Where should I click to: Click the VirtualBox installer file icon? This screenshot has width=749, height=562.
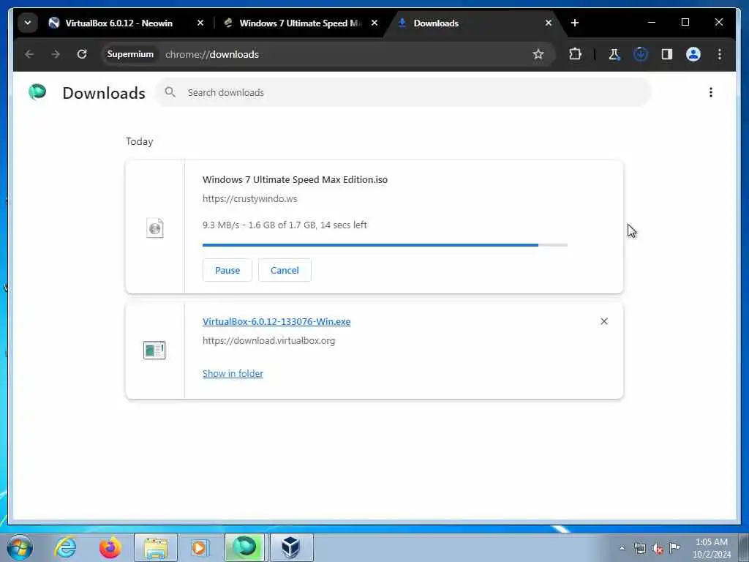pos(154,351)
